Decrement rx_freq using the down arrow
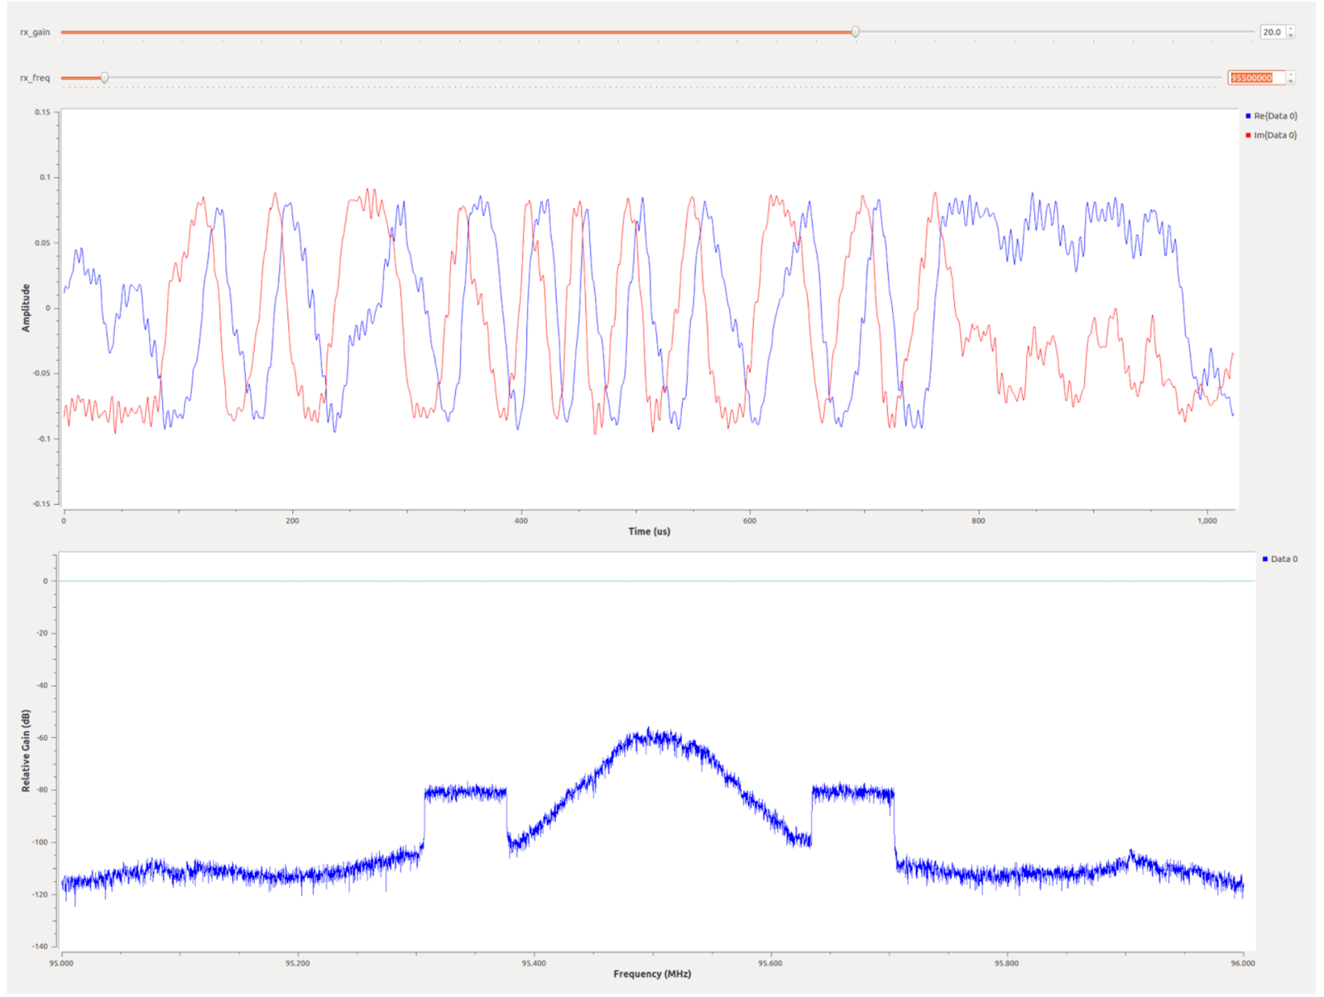1324x997 pixels. [1290, 81]
